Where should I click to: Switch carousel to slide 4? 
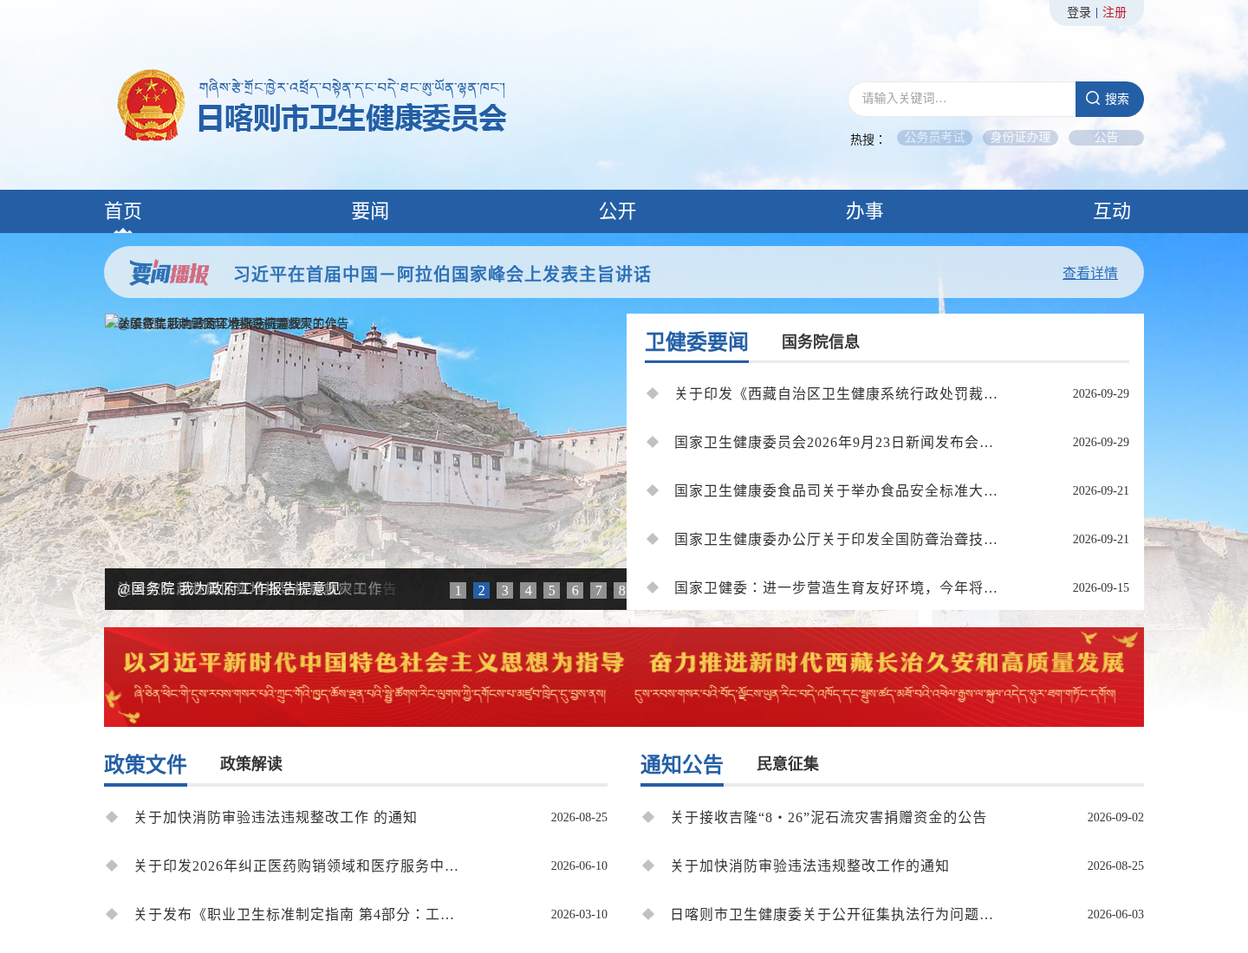pyautogui.click(x=529, y=590)
